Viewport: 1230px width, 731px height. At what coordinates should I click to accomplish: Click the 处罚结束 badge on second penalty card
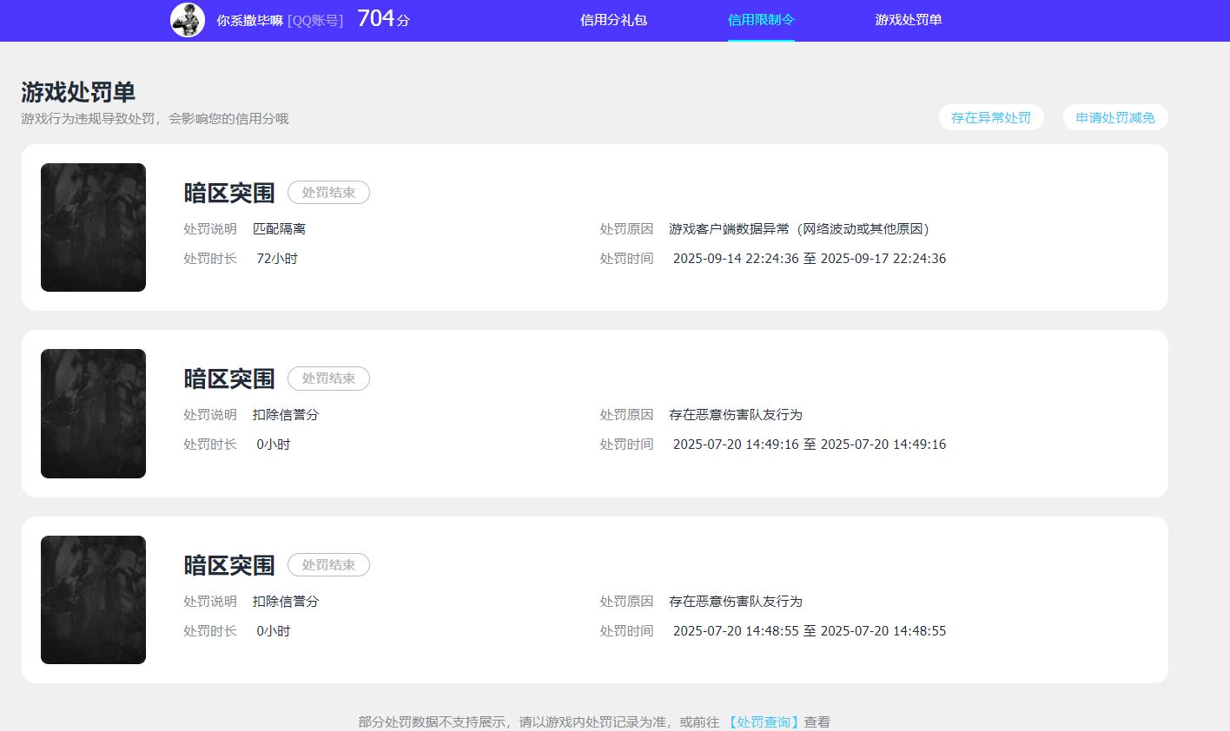point(328,379)
